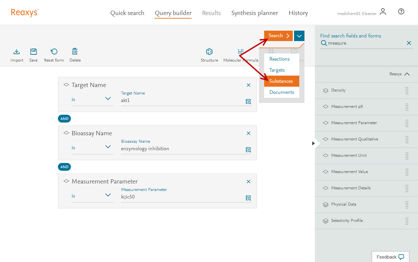Clear the 'measure' field search text
Screen dimensions: 418x262
pyautogui.click(x=409, y=43)
